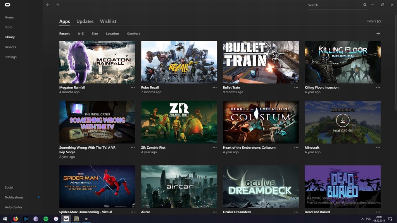The image size is (397, 223).
Task: Open the Dead and Buried cover image
Action: [343, 187]
